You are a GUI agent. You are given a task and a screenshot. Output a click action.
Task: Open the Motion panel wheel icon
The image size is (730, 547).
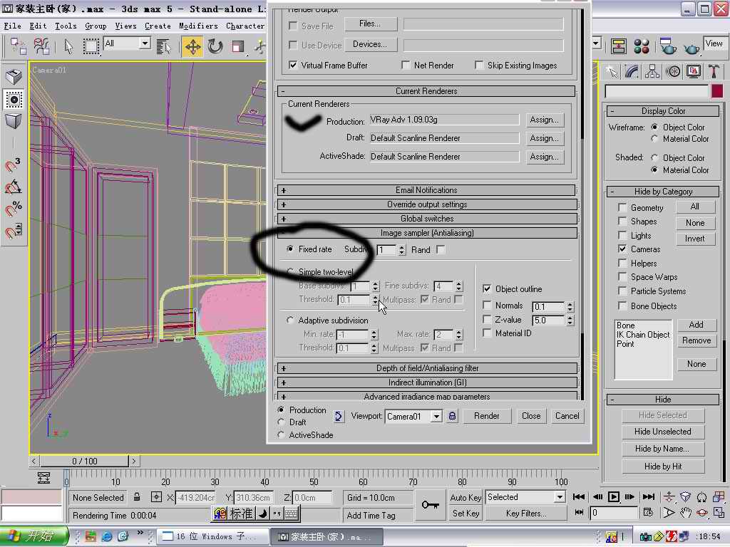point(673,71)
